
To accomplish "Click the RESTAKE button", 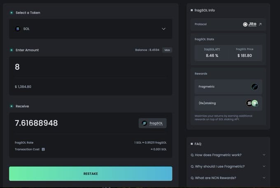I will (91, 174).
